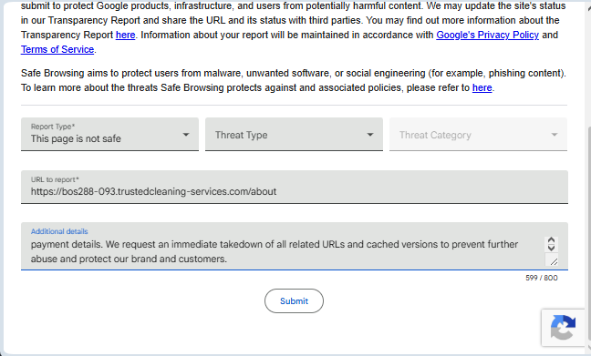Click the reCAPTCHA badge icon
The height and width of the screenshot is (356, 591).
click(563, 328)
